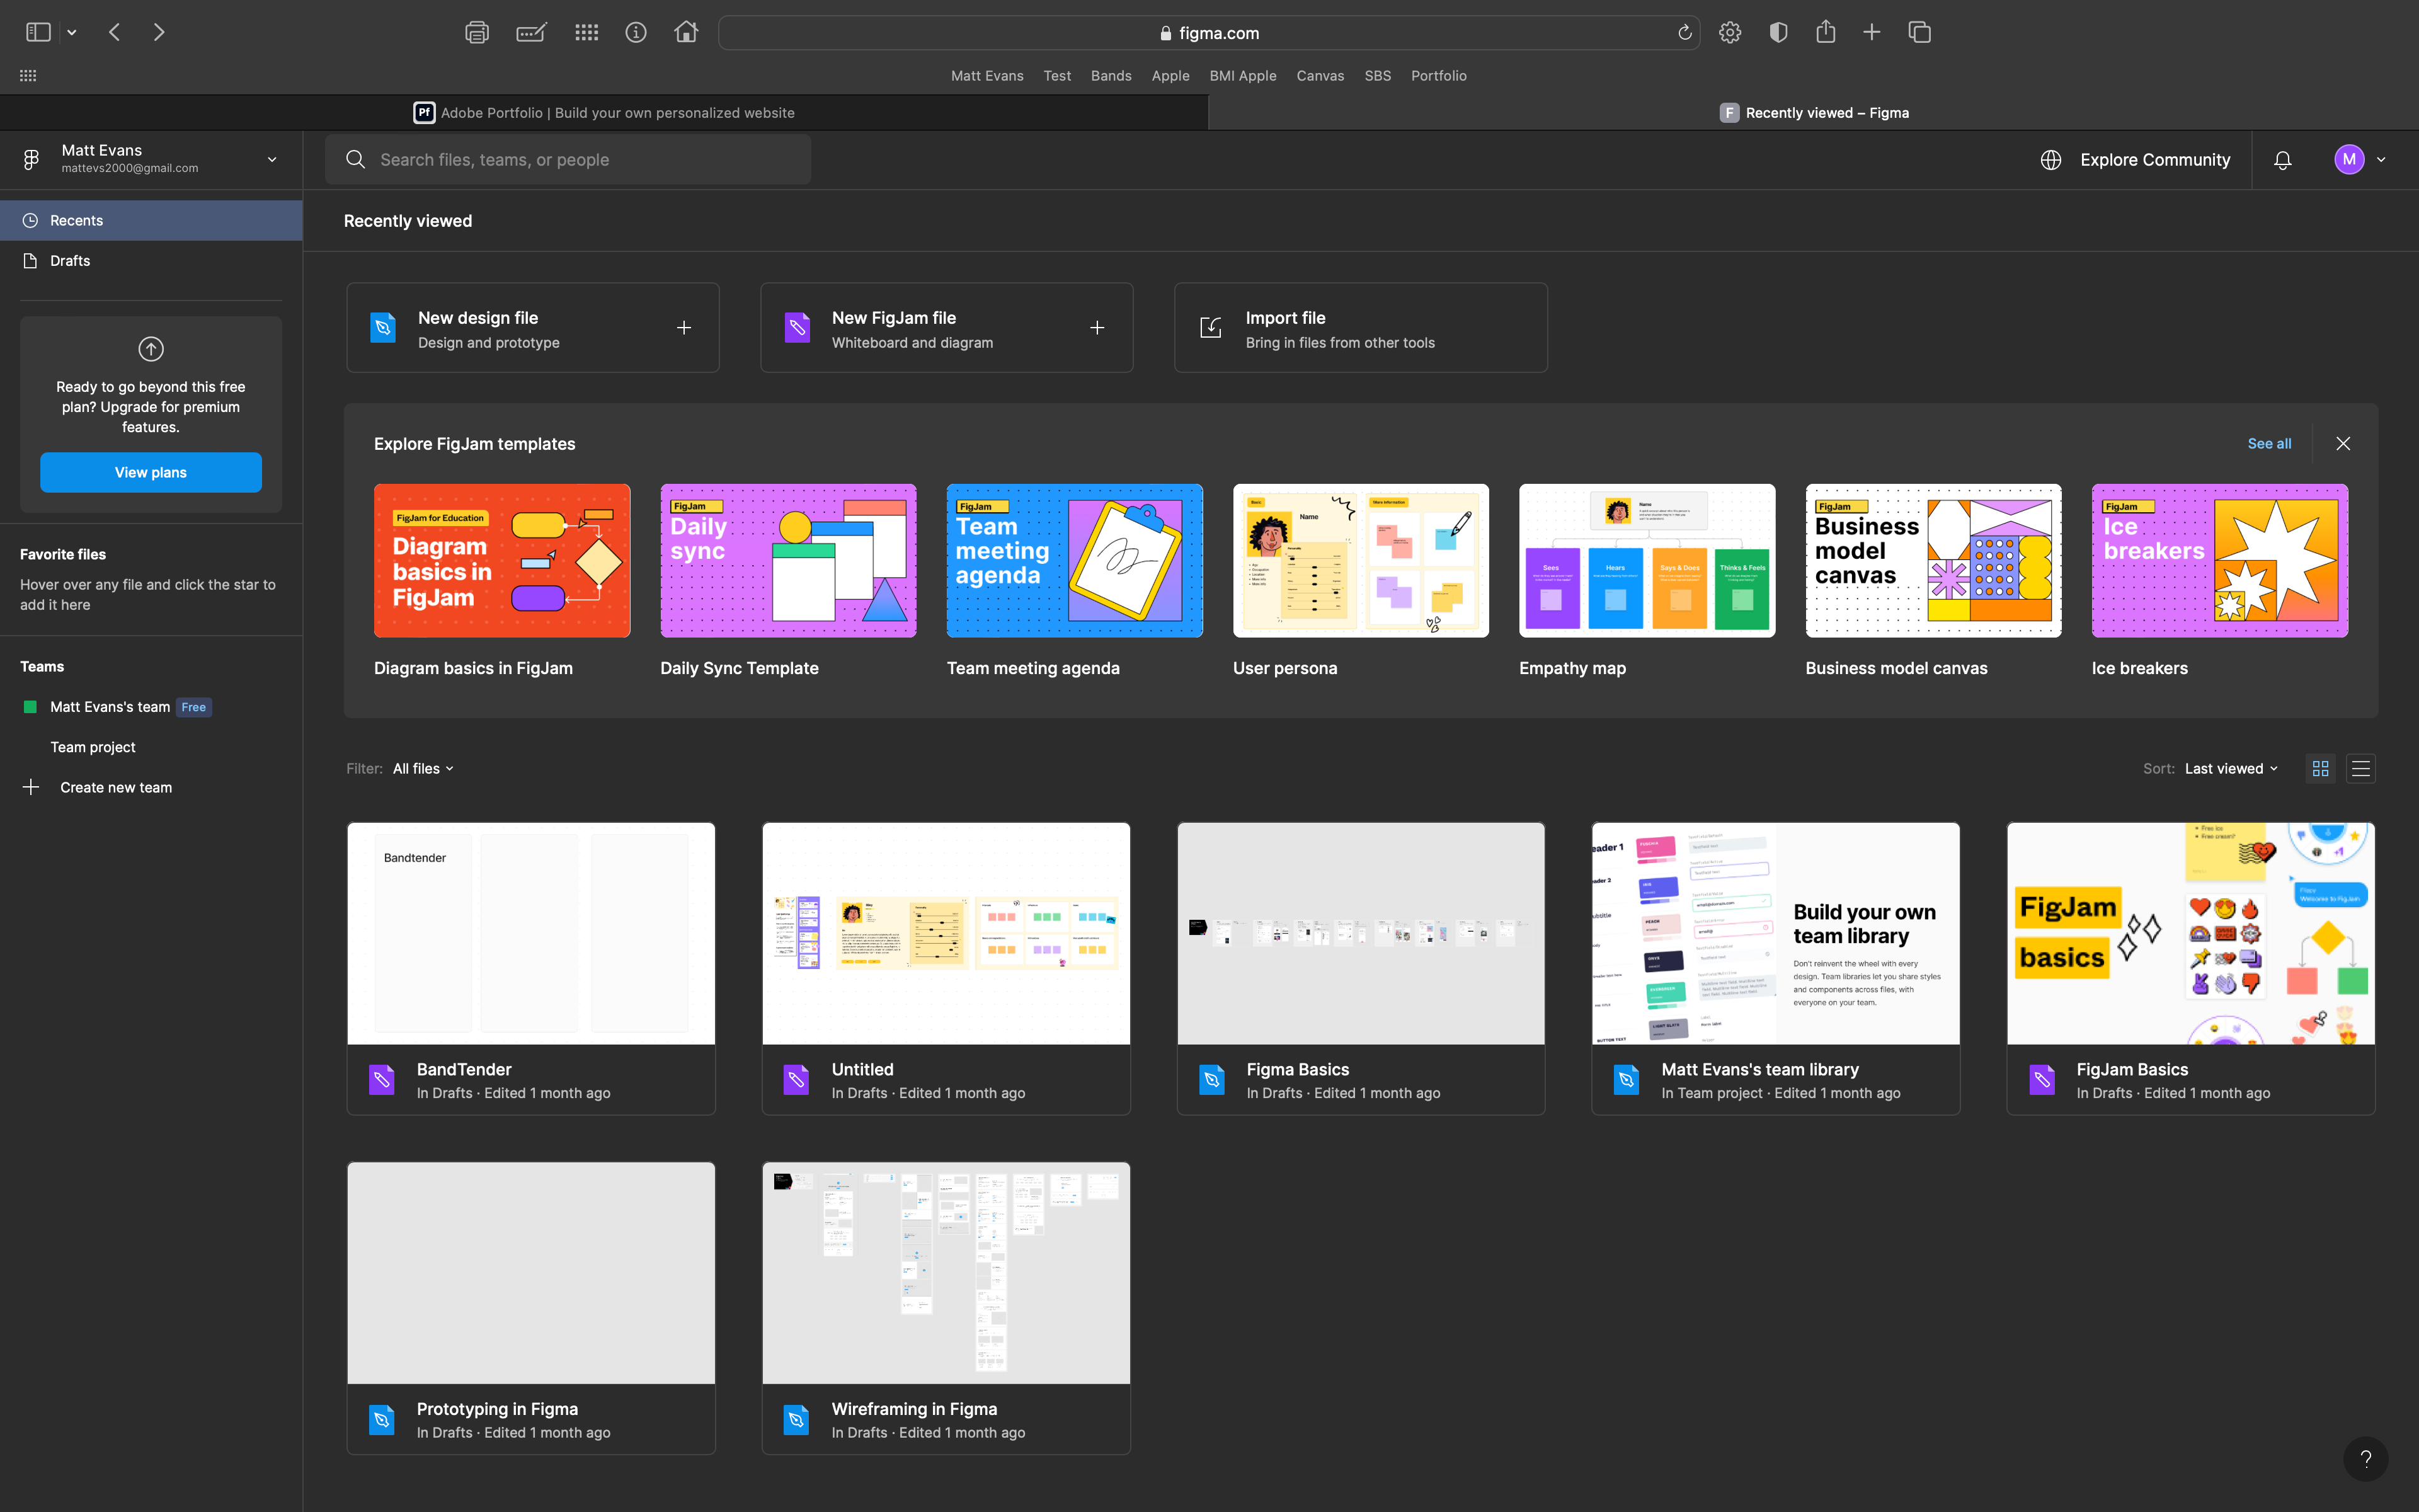Screen dimensions: 2419x1512
Task: Open the Portfolio bookmark
Action: (1438, 76)
